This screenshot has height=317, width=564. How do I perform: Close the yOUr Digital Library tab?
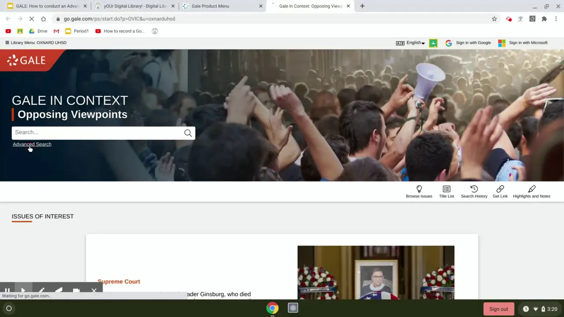tap(173, 6)
